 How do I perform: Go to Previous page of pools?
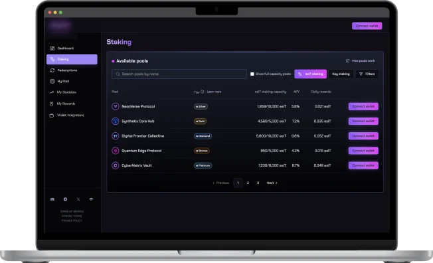[x=221, y=183]
